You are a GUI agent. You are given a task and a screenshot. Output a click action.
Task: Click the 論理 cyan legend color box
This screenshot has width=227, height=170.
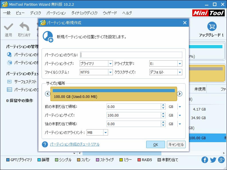pyautogui.click(x=39, y=160)
